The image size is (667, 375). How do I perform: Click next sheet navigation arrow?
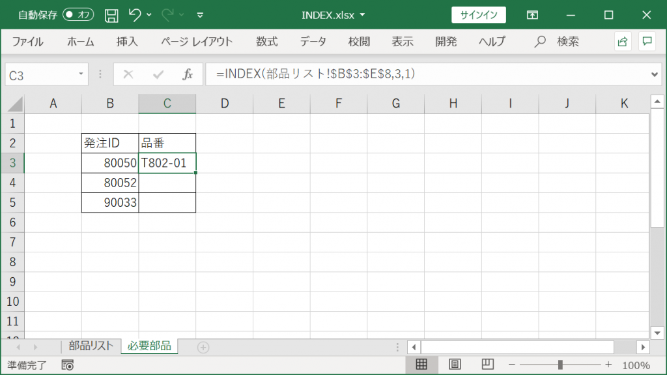click(35, 348)
